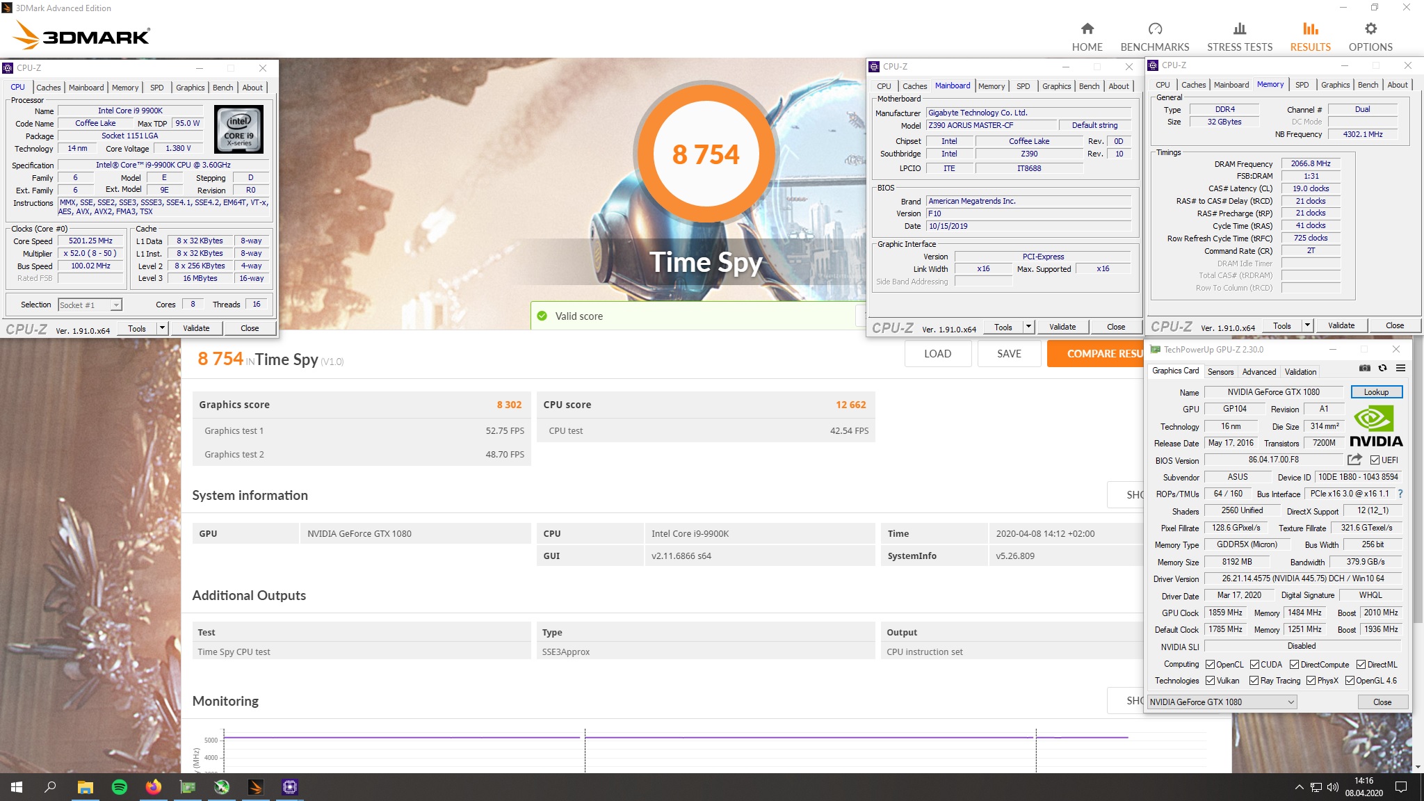Image resolution: width=1424 pixels, height=801 pixels.
Task: Expand Tools dropdown arrow in CPU tab window
Action: coord(162,327)
